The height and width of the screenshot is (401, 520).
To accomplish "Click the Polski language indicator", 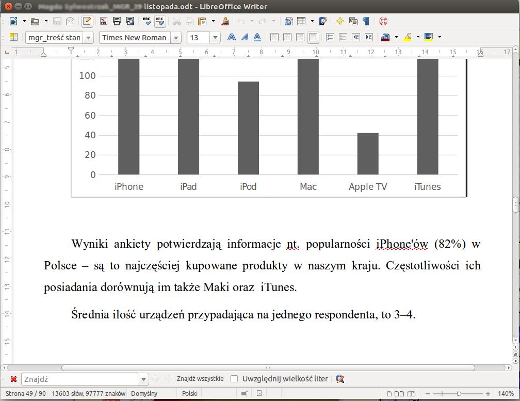I will [190, 393].
